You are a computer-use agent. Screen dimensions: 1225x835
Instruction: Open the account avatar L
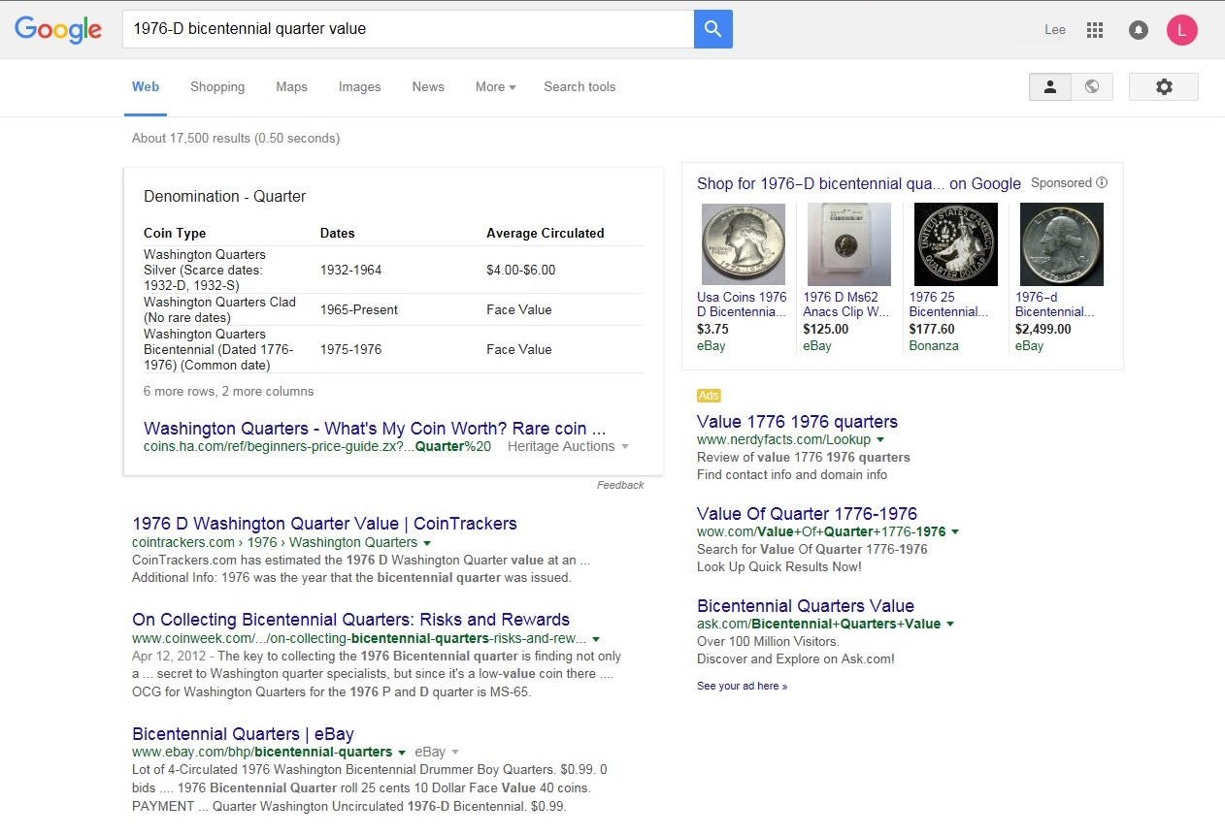1181,30
